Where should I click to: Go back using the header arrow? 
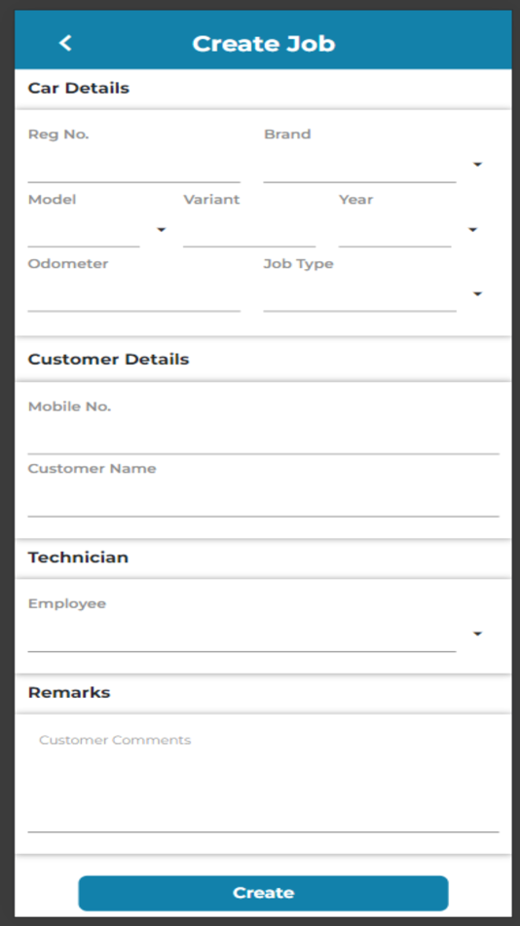click(65, 43)
